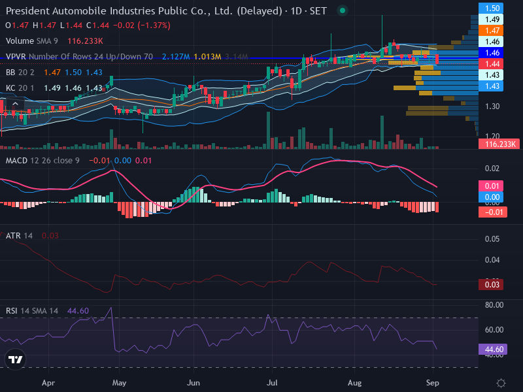Click the 1.50 price label on the axis
This screenshot has width=523, height=392.
coord(491,8)
